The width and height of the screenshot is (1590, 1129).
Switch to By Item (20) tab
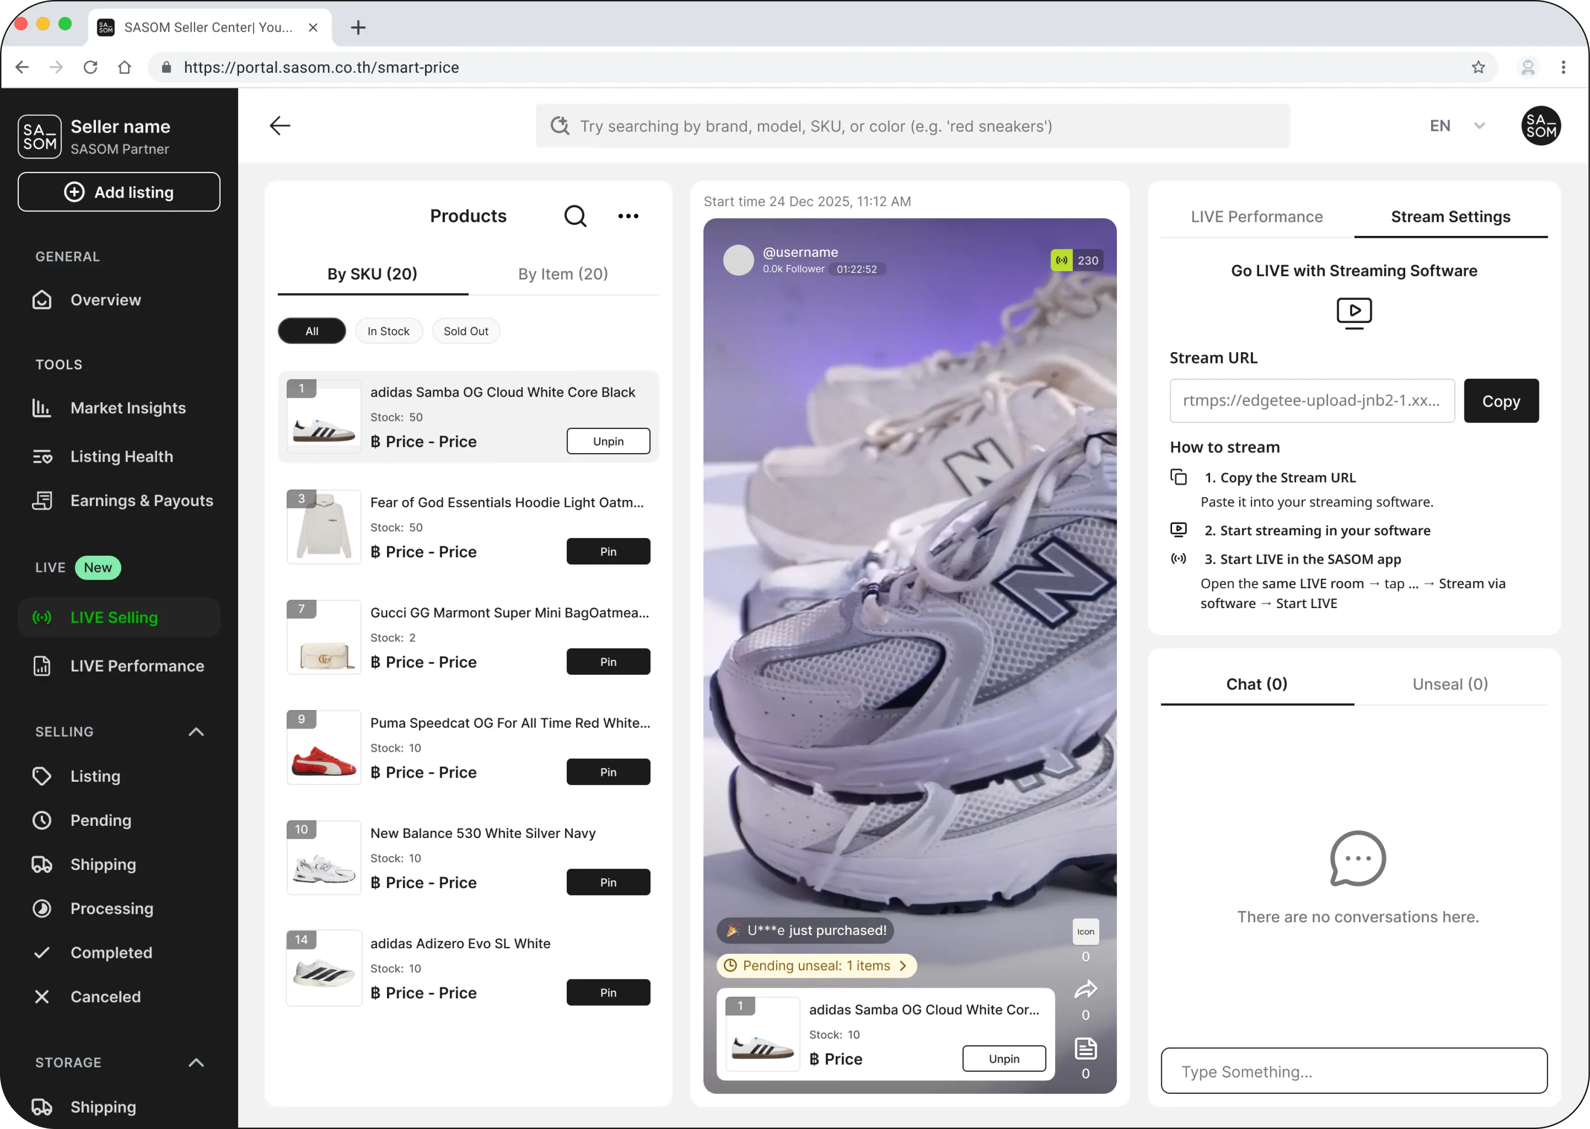tap(563, 274)
